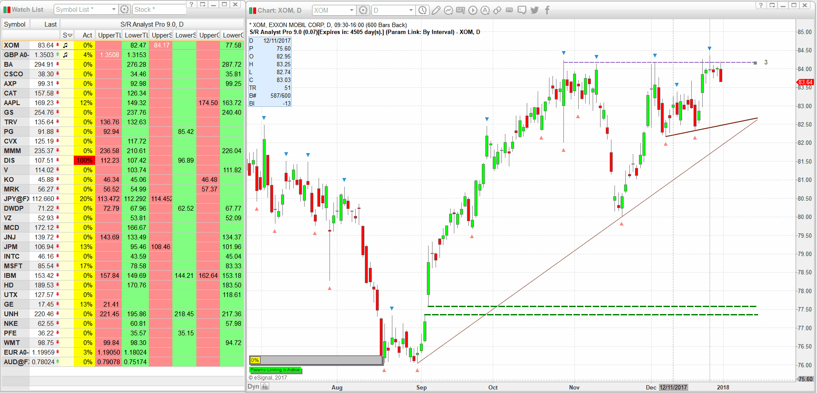The image size is (817, 393).
Task: Select the AAPL row in Watch List
Action: click(x=123, y=103)
